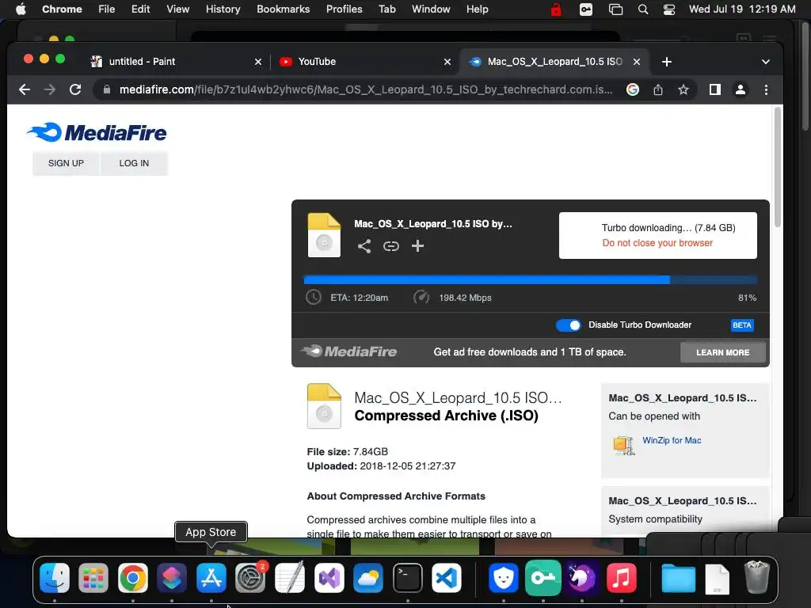Open the Bitwarden shield icon in Dock

(503, 577)
